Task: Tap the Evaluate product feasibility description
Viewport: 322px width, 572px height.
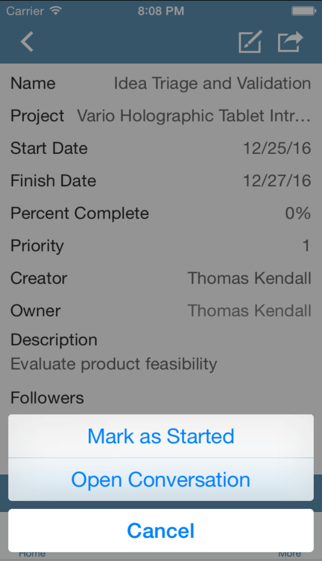Action: [114, 364]
